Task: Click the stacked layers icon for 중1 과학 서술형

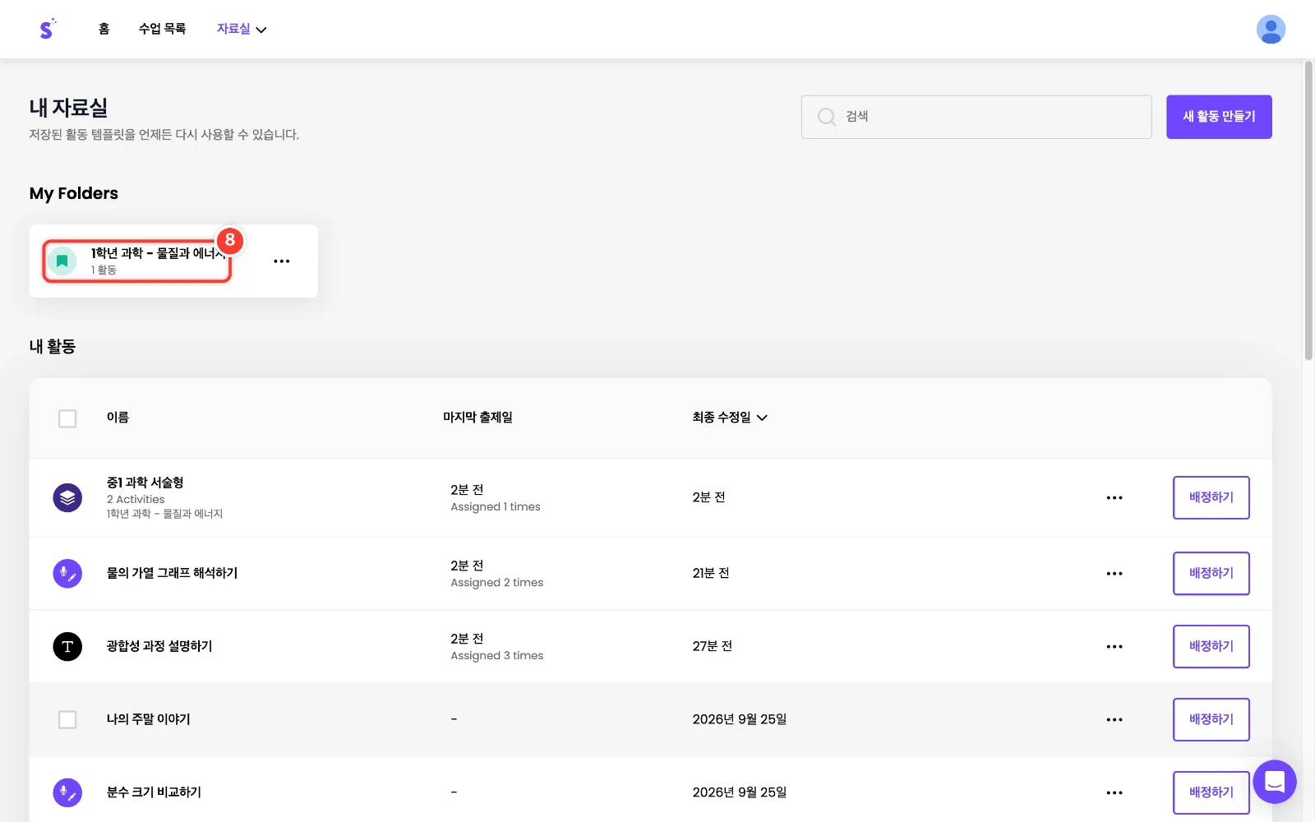Action: (x=67, y=497)
